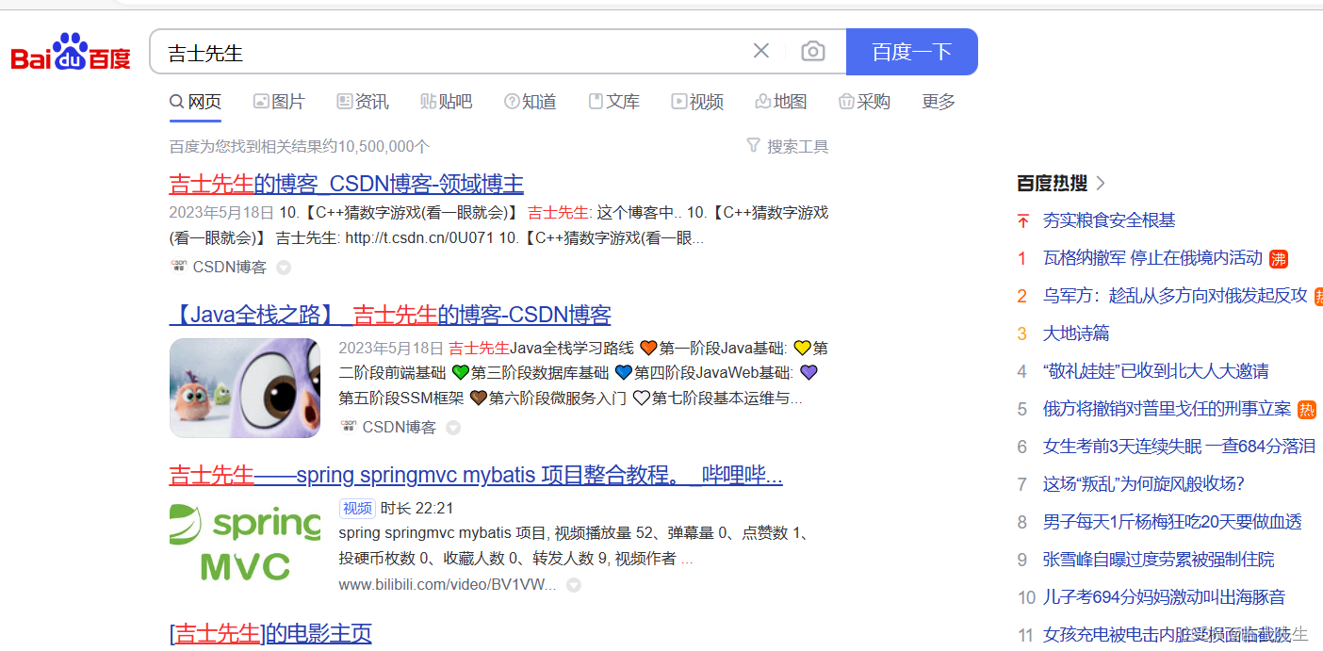Image resolution: width=1323 pixels, height=651 pixels.
Task: Go to the 地图 tab
Action: (781, 102)
